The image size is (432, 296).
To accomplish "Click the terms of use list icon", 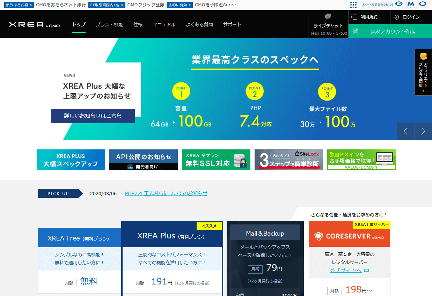I will click(x=354, y=17).
